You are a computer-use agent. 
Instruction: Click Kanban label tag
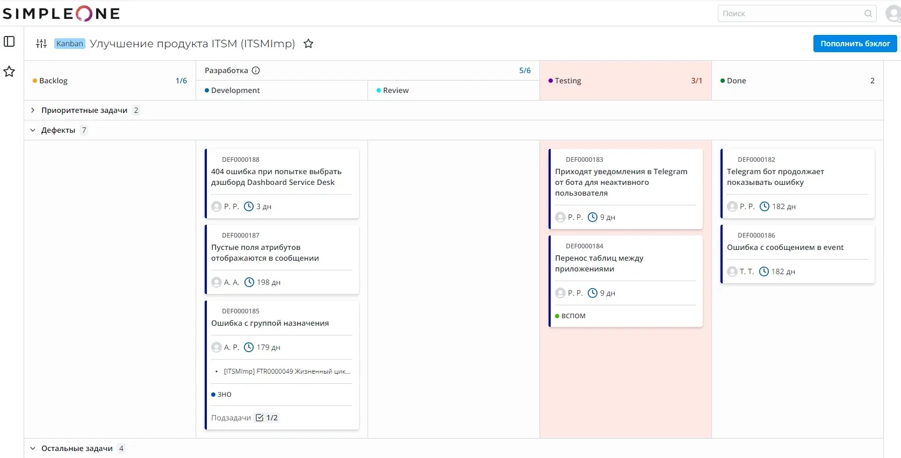(70, 44)
